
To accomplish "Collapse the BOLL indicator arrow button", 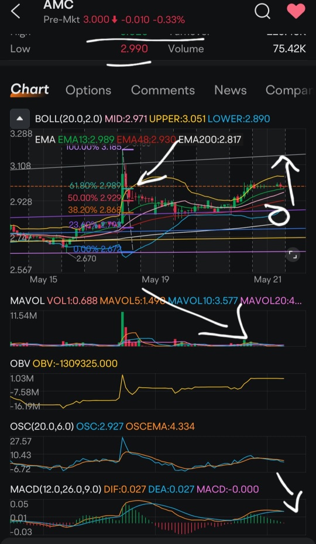I will tap(19, 119).
